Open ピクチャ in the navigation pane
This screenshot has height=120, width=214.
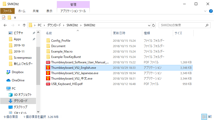tap(19, 33)
